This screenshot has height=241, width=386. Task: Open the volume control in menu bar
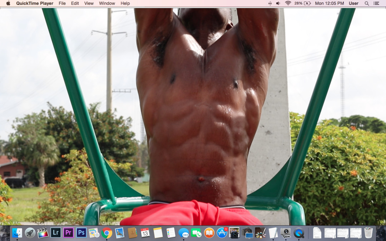tap(278, 3)
